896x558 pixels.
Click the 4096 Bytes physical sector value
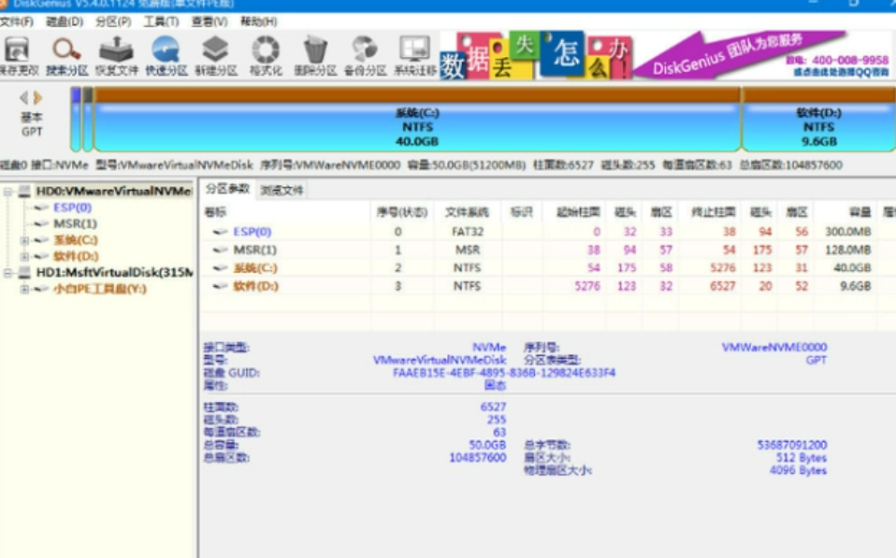799,471
